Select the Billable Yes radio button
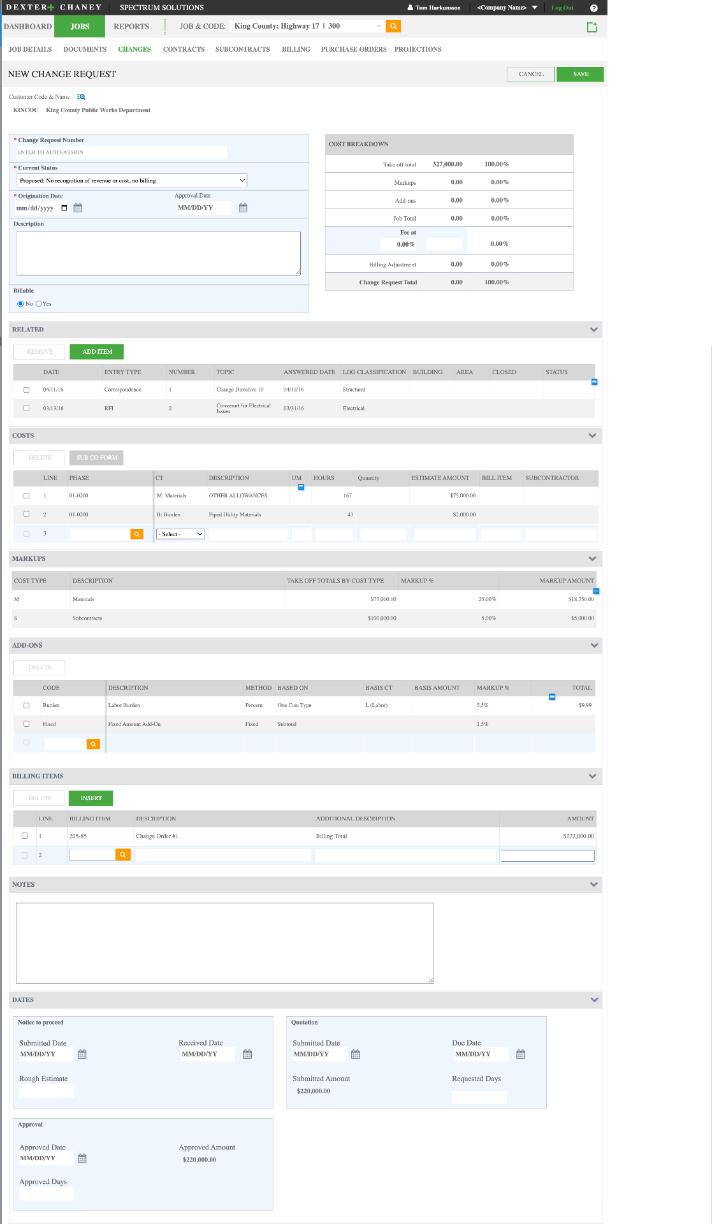 point(39,303)
